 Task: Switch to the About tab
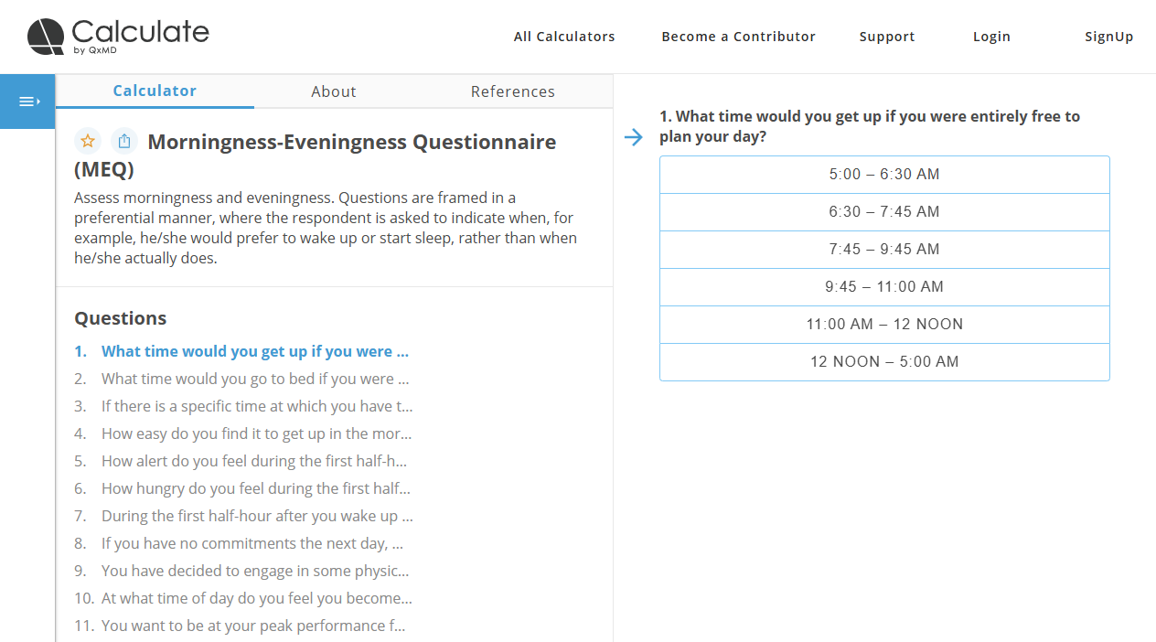333,91
